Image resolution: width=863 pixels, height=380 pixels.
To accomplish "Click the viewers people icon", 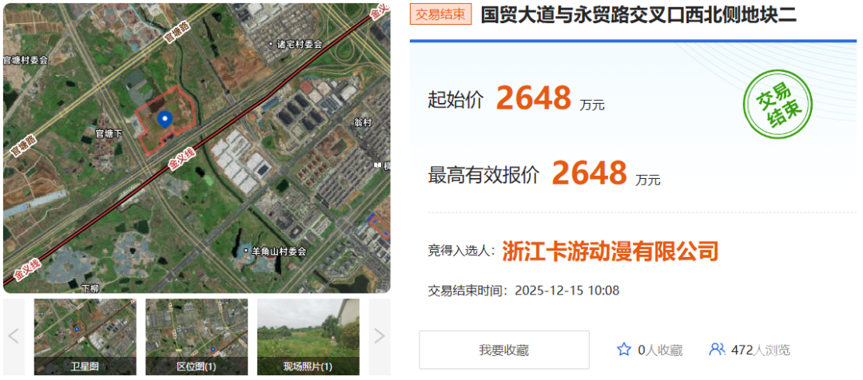I will 717,349.
